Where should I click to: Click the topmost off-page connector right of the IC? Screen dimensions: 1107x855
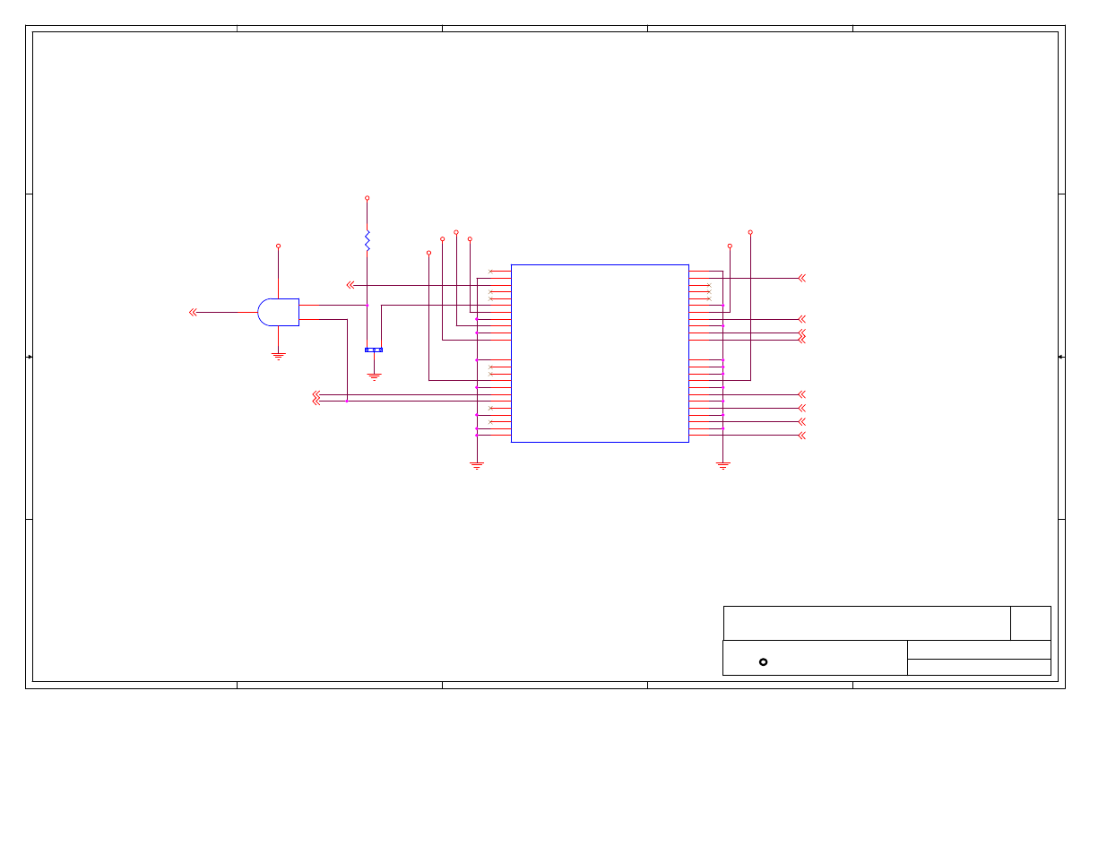coord(801,278)
